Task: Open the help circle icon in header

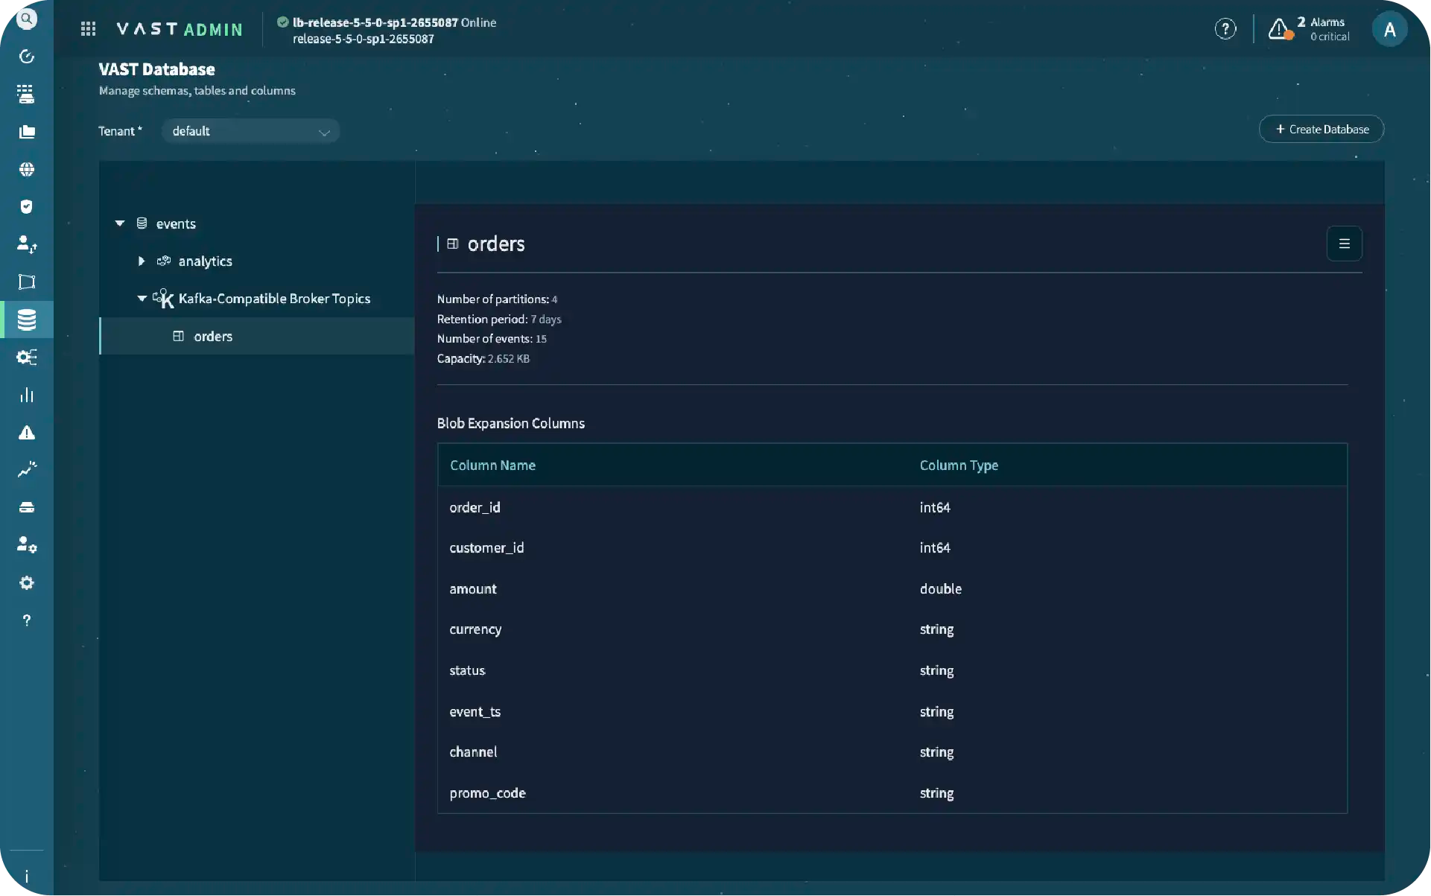Action: 1225,28
